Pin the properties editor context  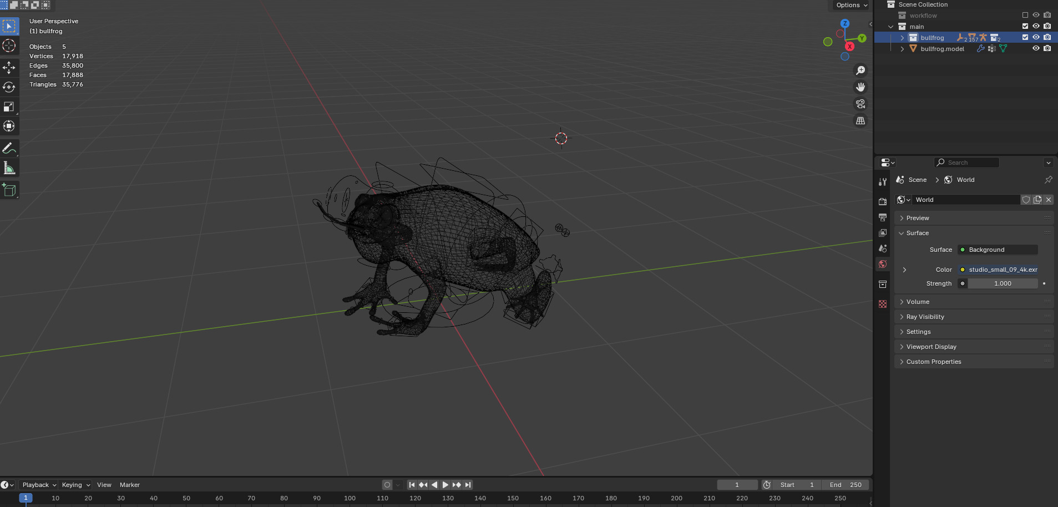click(x=1048, y=180)
